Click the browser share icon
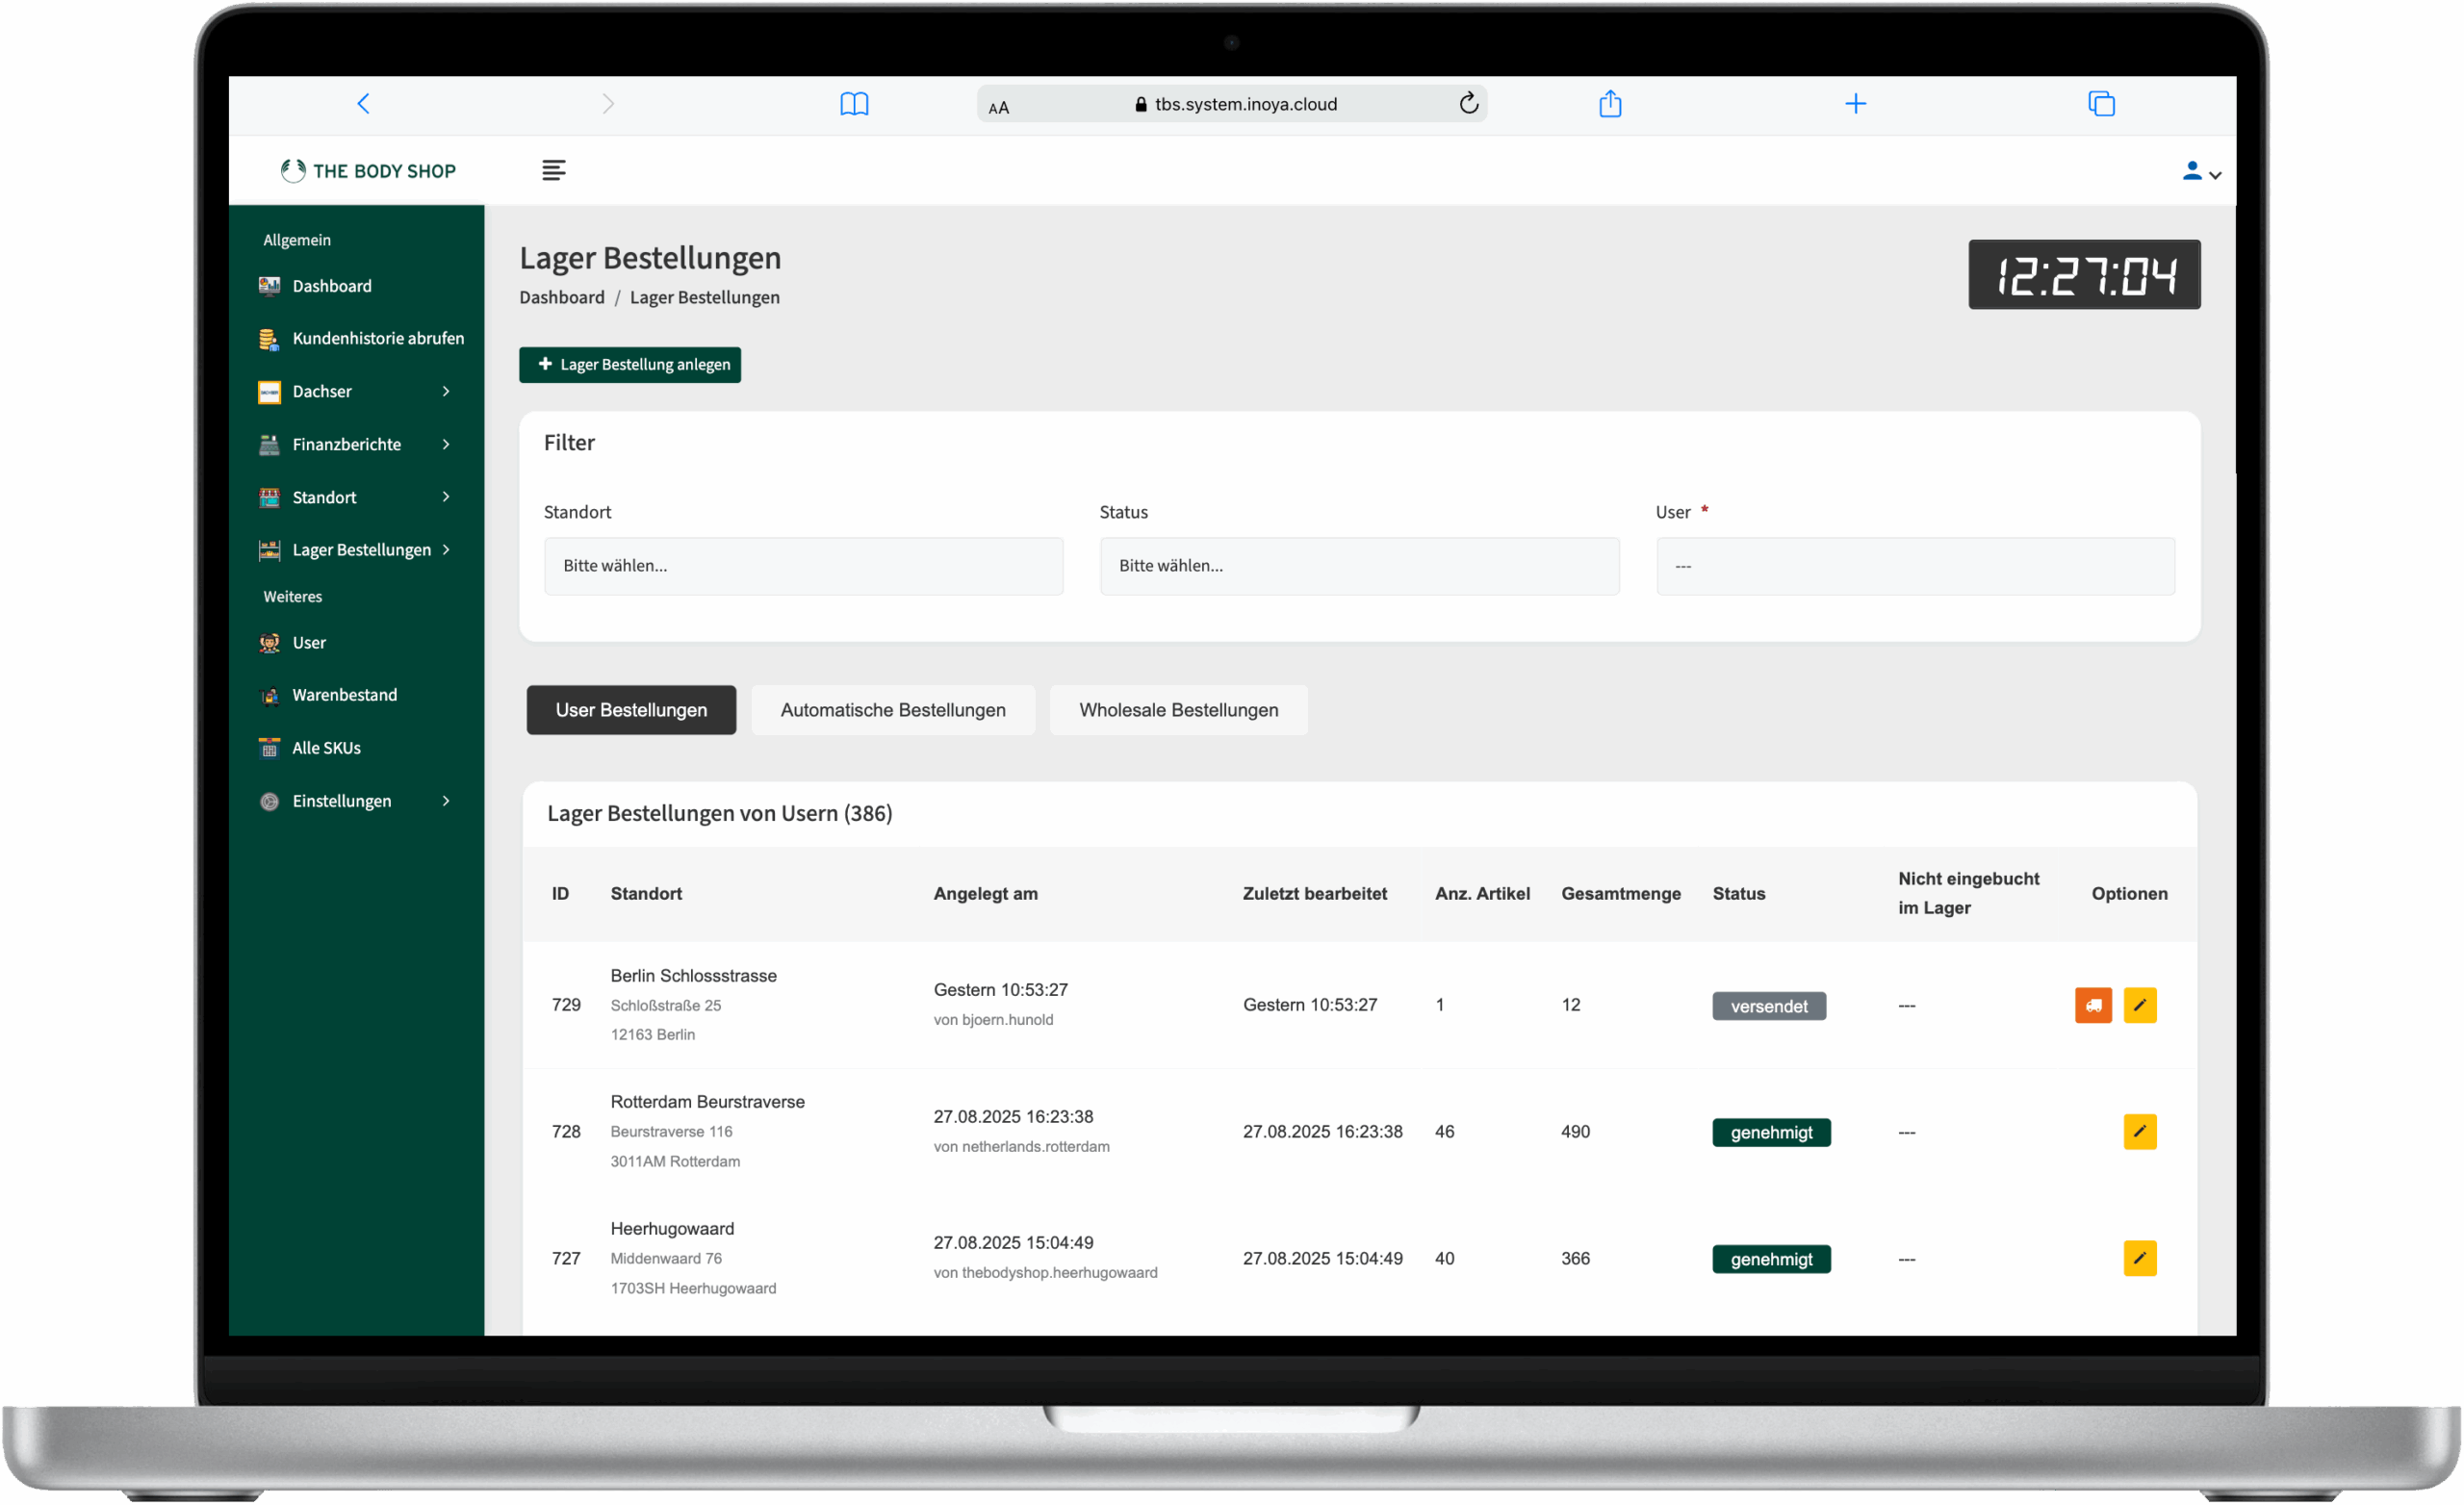 point(1610,103)
